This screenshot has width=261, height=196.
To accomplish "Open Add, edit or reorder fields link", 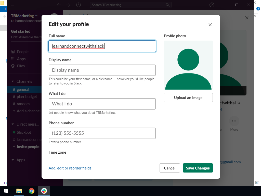I will tap(70, 168).
